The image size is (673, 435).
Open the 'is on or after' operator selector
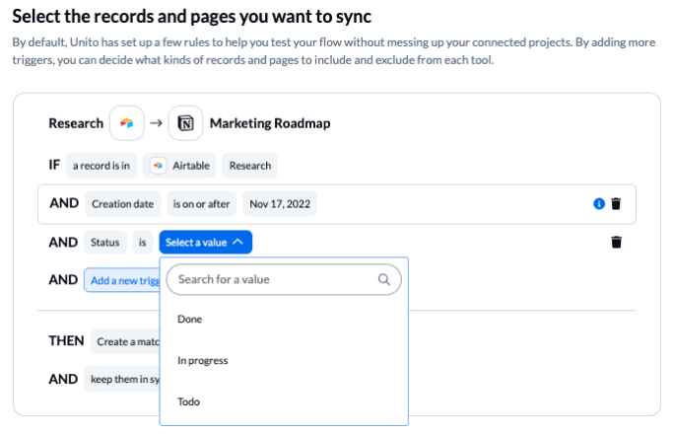tap(201, 204)
